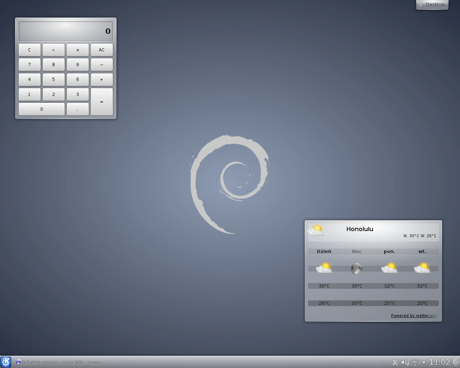Click the calculator display showing 0
The image size is (460, 368).
click(x=65, y=31)
